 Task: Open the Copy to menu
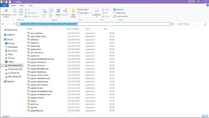coord(51,13)
